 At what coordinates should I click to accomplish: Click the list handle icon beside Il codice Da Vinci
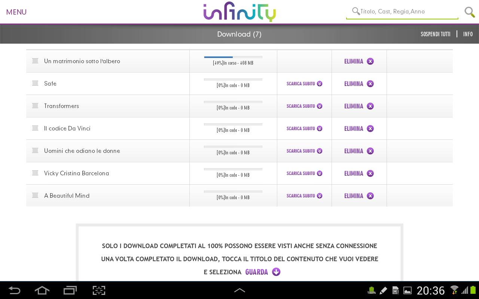35,128
